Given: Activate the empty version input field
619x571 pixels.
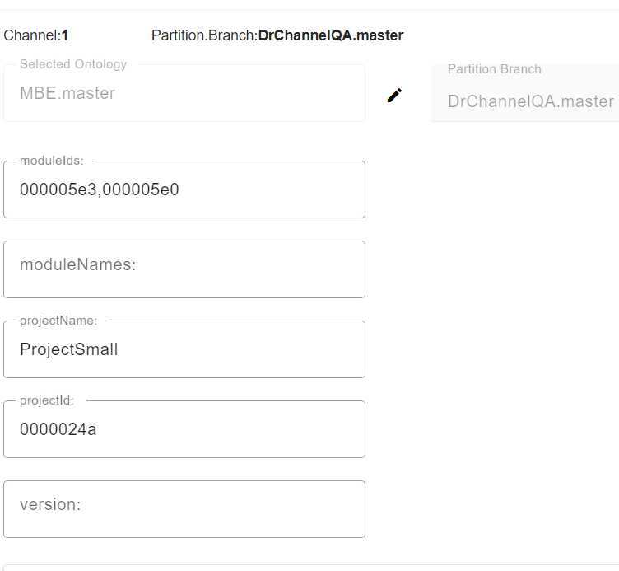Looking at the screenshot, I should [184, 509].
